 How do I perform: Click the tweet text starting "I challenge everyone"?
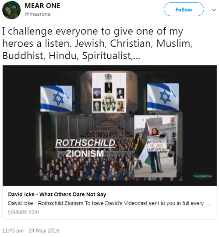pyautogui.click(x=97, y=43)
